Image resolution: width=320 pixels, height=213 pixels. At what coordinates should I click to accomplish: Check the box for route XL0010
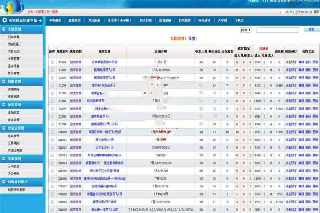tap(52, 132)
